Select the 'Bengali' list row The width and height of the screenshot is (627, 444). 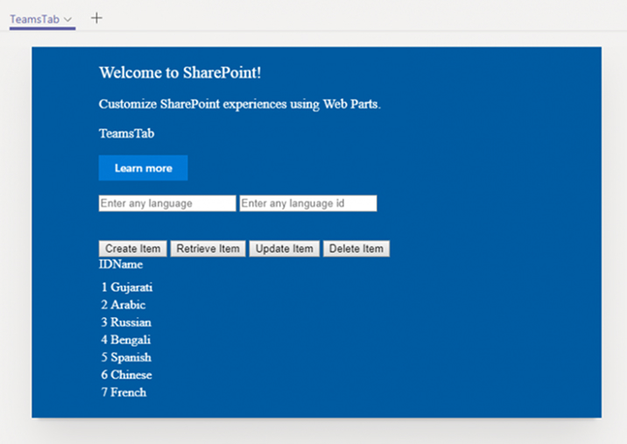(125, 340)
